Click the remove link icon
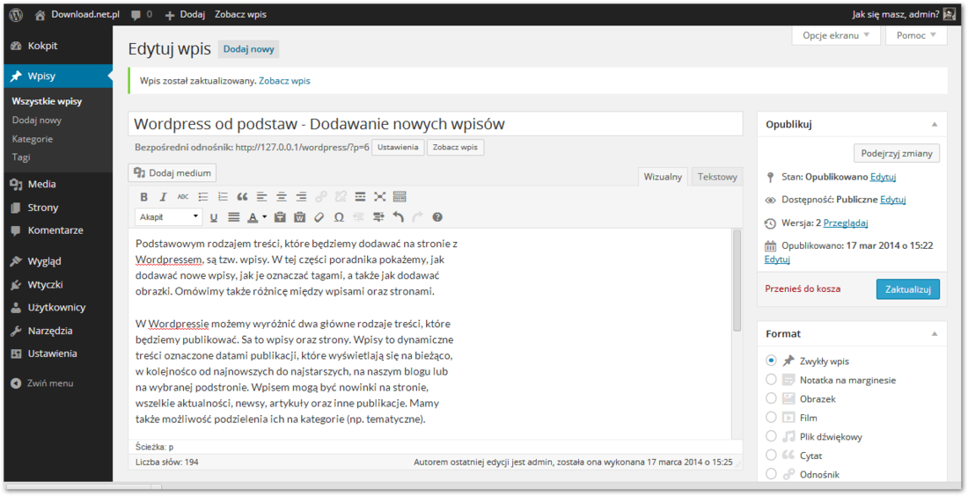Screen dimensions: 968x496 point(341,197)
